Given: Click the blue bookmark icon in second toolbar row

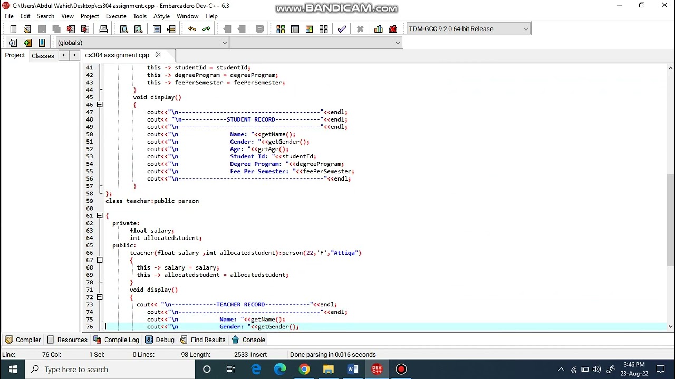Looking at the screenshot, I should coord(42,43).
